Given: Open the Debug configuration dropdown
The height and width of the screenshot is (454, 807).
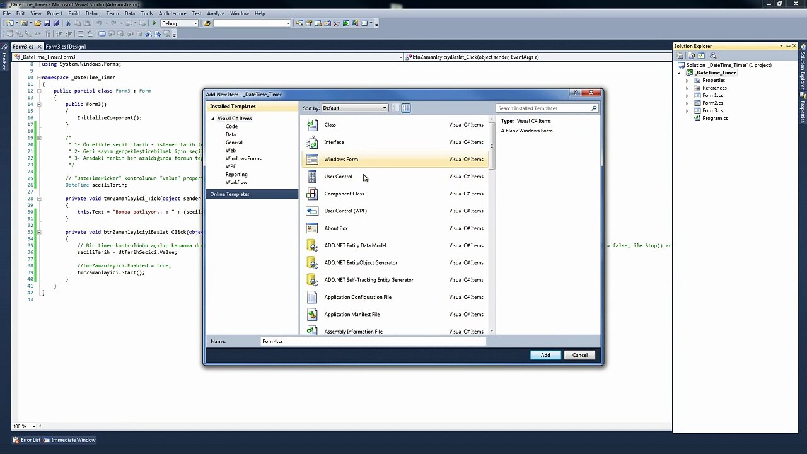Looking at the screenshot, I should click(x=179, y=23).
